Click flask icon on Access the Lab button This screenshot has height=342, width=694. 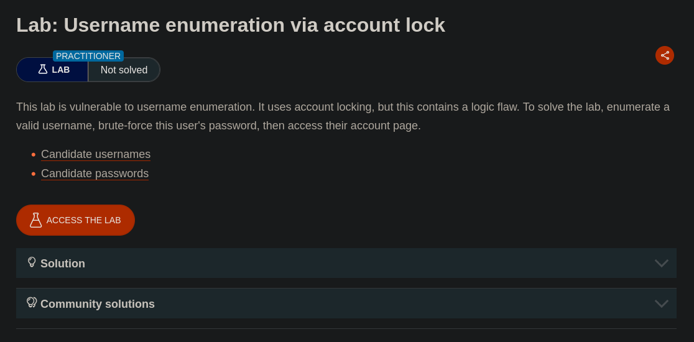[36, 220]
